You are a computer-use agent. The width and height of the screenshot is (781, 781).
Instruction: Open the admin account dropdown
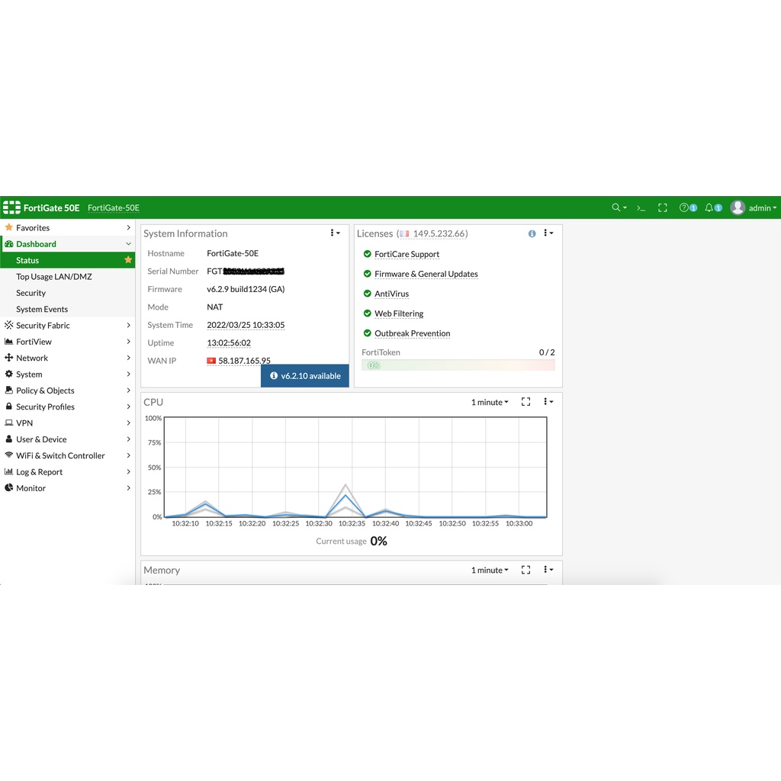(762, 208)
